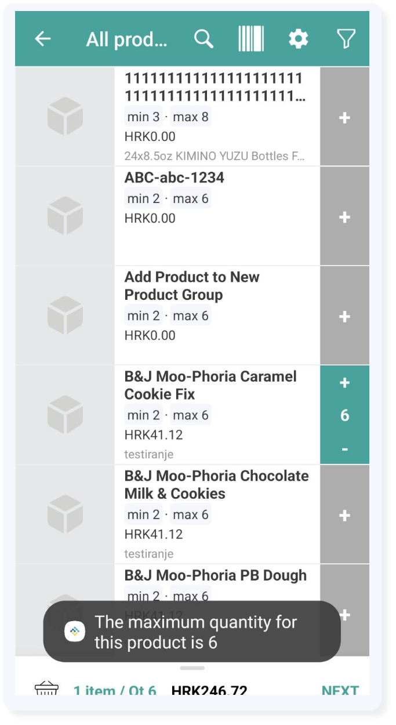The height and width of the screenshot is (725, 396).
Task: Tap the ABC-abc-1234 product thumbnail
Action: [x=65, y=215]
